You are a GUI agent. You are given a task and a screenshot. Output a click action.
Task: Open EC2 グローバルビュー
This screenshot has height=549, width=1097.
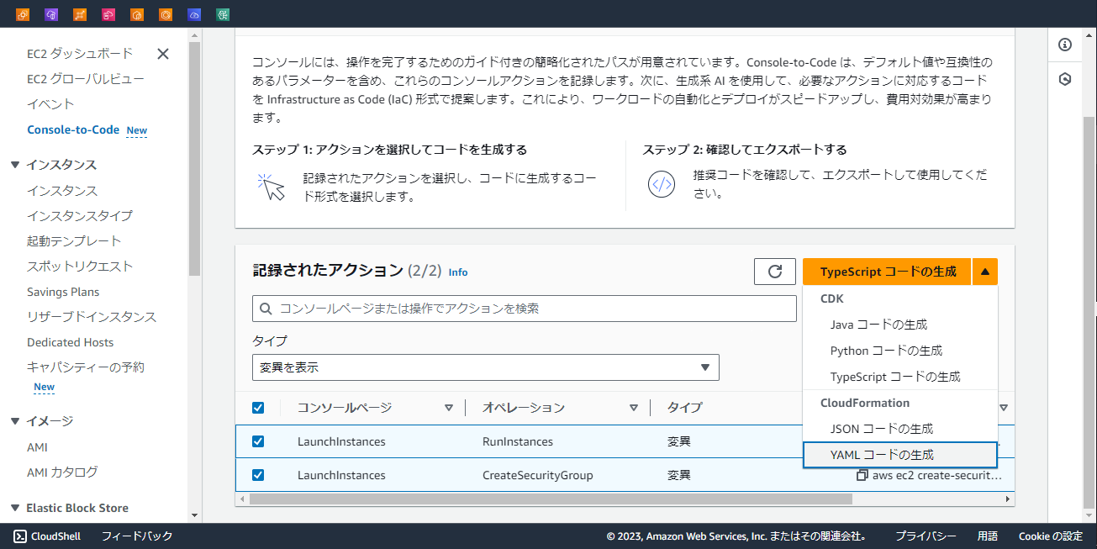pos(86,79)
